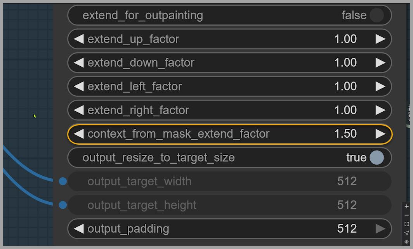
Task: Click the output_target_height input connector dot
Action: [62, 205]
